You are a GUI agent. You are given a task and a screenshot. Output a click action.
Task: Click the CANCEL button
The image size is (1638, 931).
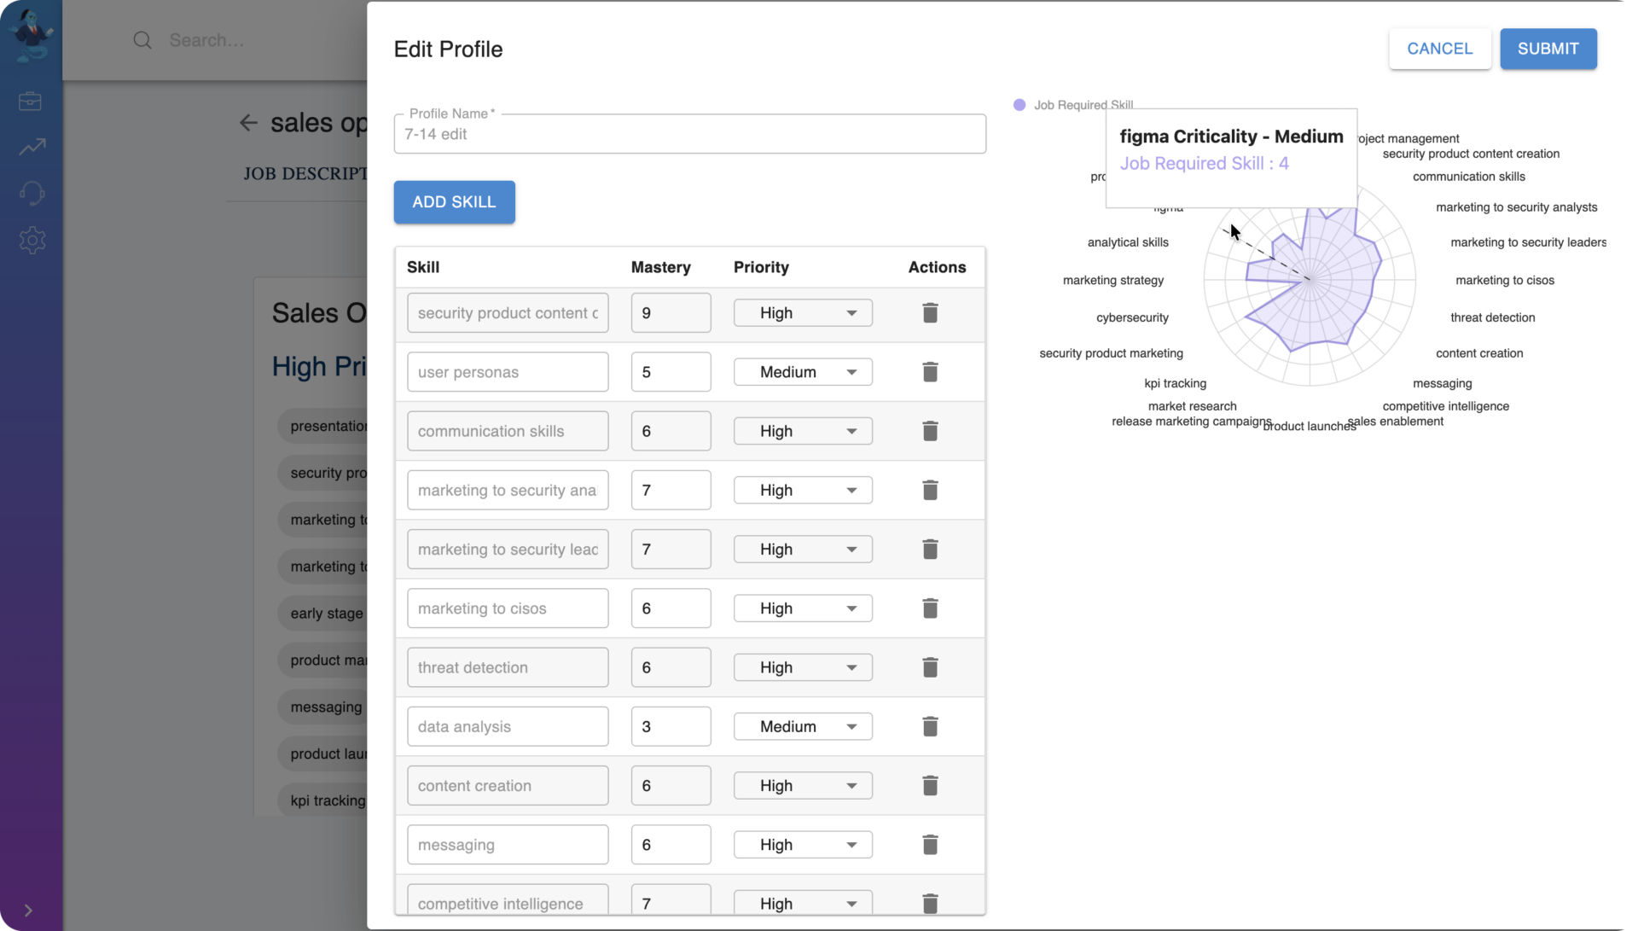(1439, 49)
